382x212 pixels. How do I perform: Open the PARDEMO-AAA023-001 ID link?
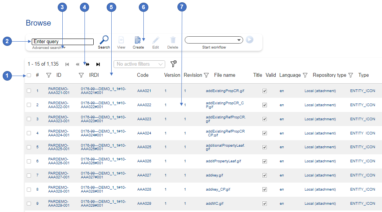click(59, 119)
